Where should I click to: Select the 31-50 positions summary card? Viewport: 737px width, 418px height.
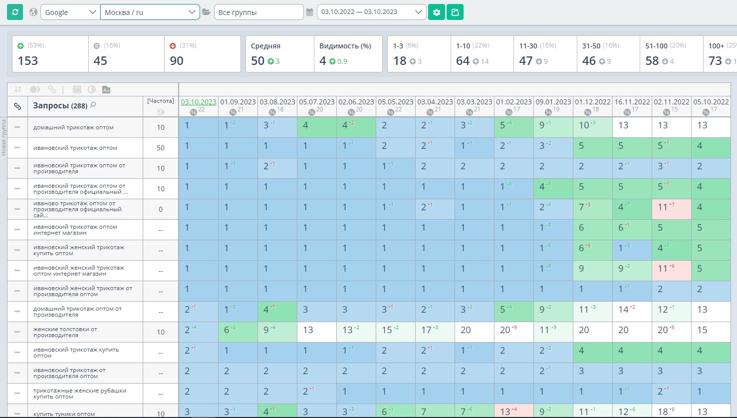[608, 54]
